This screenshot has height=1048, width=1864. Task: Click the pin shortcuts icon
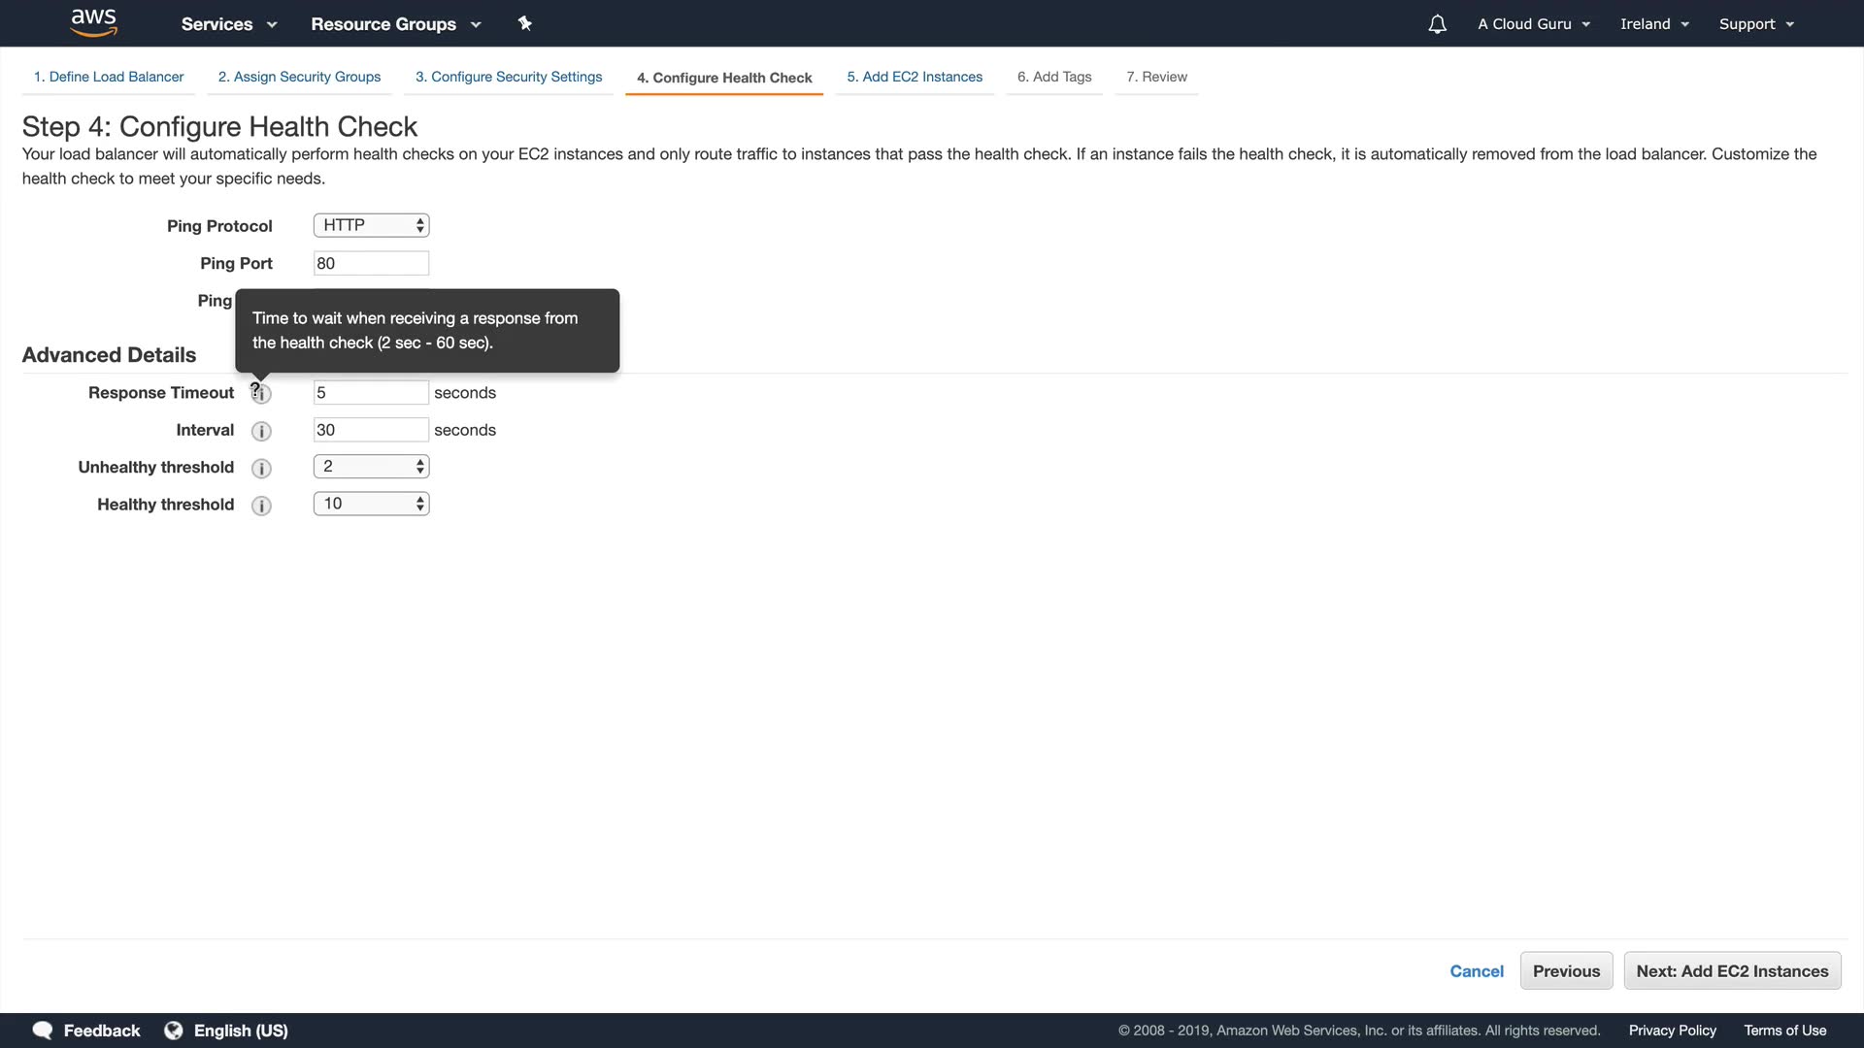click(x=525, y=23)
